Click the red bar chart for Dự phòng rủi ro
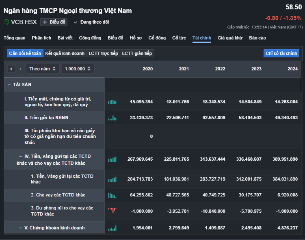 click(112, 211)
